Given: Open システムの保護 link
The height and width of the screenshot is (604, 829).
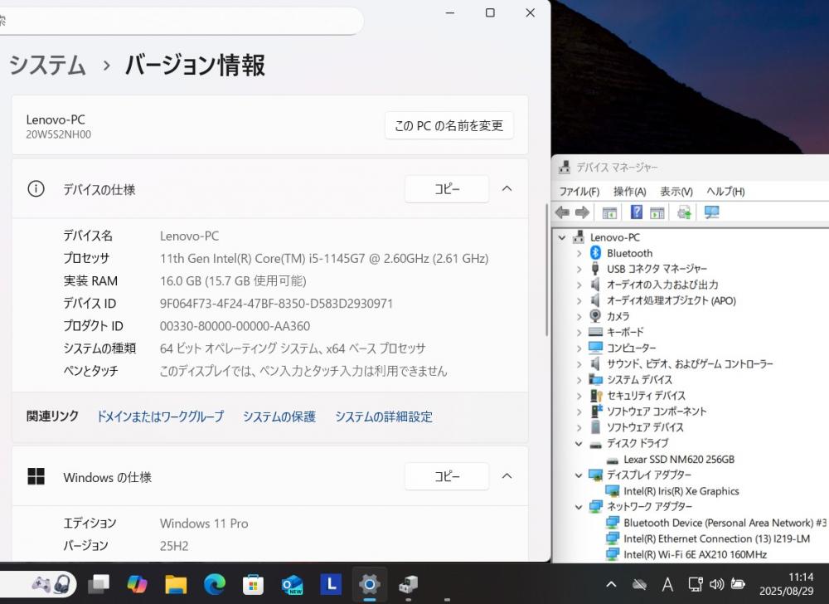Looking at the screenshot, I should (279, 416).
